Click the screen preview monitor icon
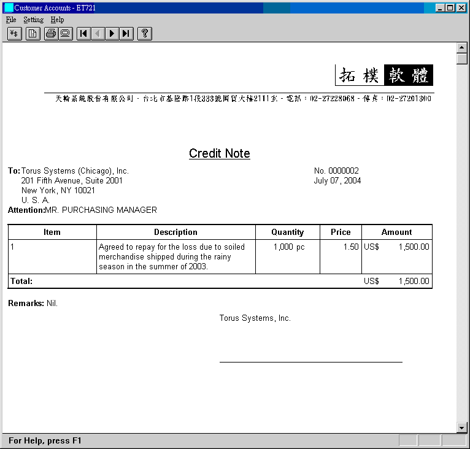470x449 pixels. (65, 33)
